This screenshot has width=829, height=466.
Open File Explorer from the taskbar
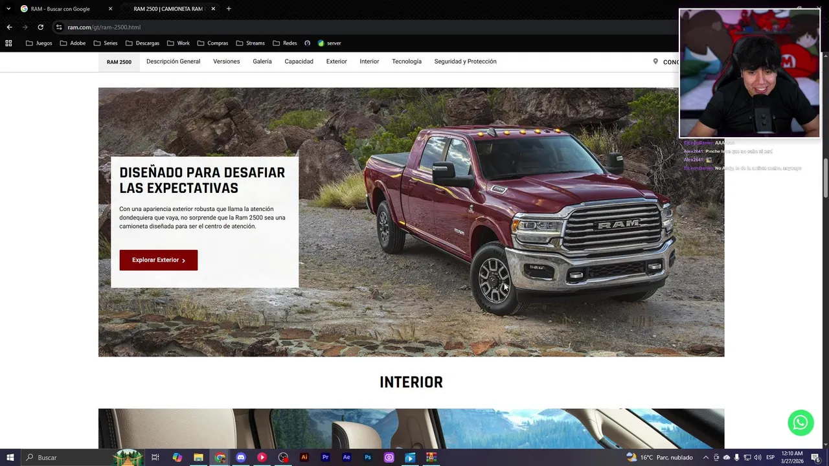(x=198, y=458)
